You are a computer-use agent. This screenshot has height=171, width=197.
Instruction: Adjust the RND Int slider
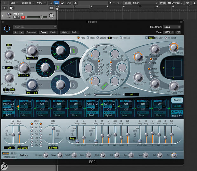(x=103, y=95)
